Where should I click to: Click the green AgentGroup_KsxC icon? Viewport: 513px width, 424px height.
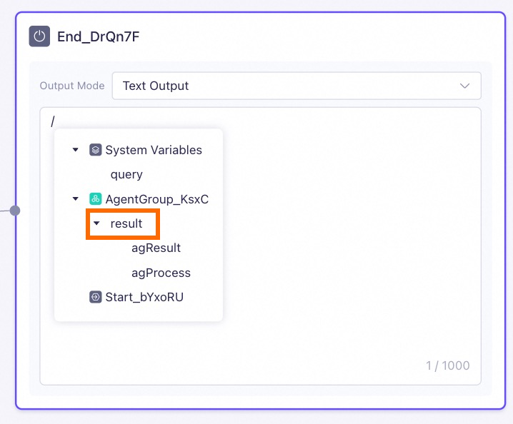tap(95, 198)
